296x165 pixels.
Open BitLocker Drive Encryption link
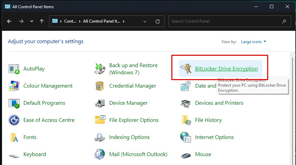point(226,69)
